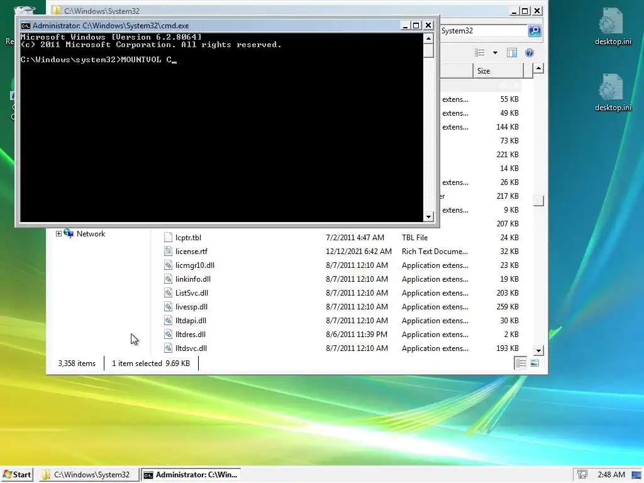Click the 2:48 AM taskbar clock

click(611, 474)
